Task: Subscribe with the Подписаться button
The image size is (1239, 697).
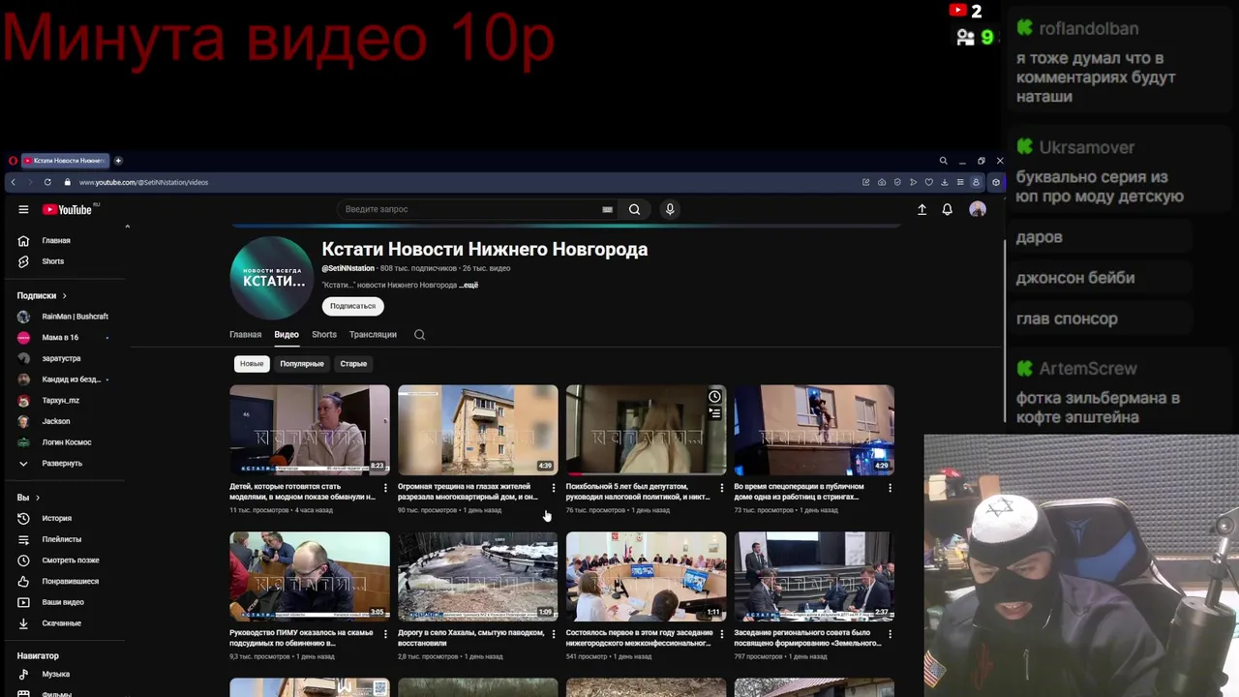Action: tap(352, 306)
